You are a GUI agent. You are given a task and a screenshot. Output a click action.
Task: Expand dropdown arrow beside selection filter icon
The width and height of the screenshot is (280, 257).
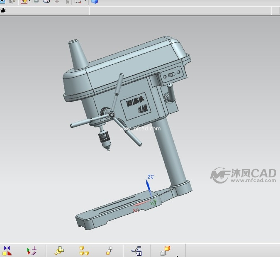(30, 2)
